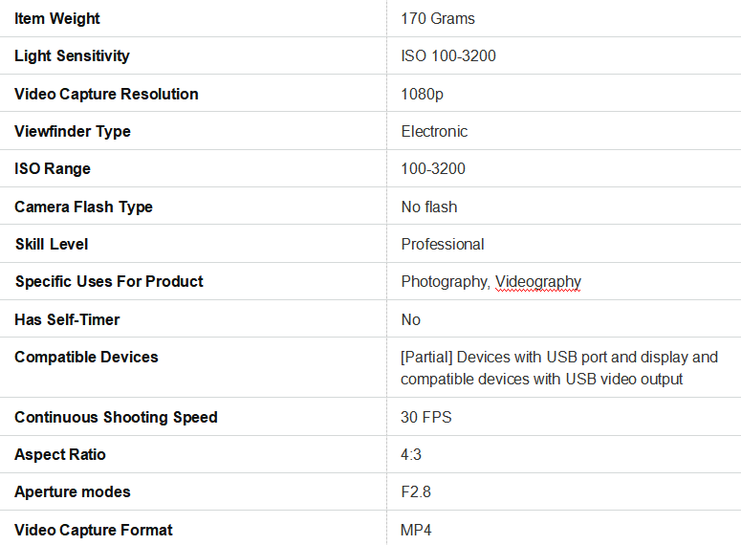This screenshot has height=545, width=741.
Task: Select the Electronic viewfinder value
Action: 434,131
